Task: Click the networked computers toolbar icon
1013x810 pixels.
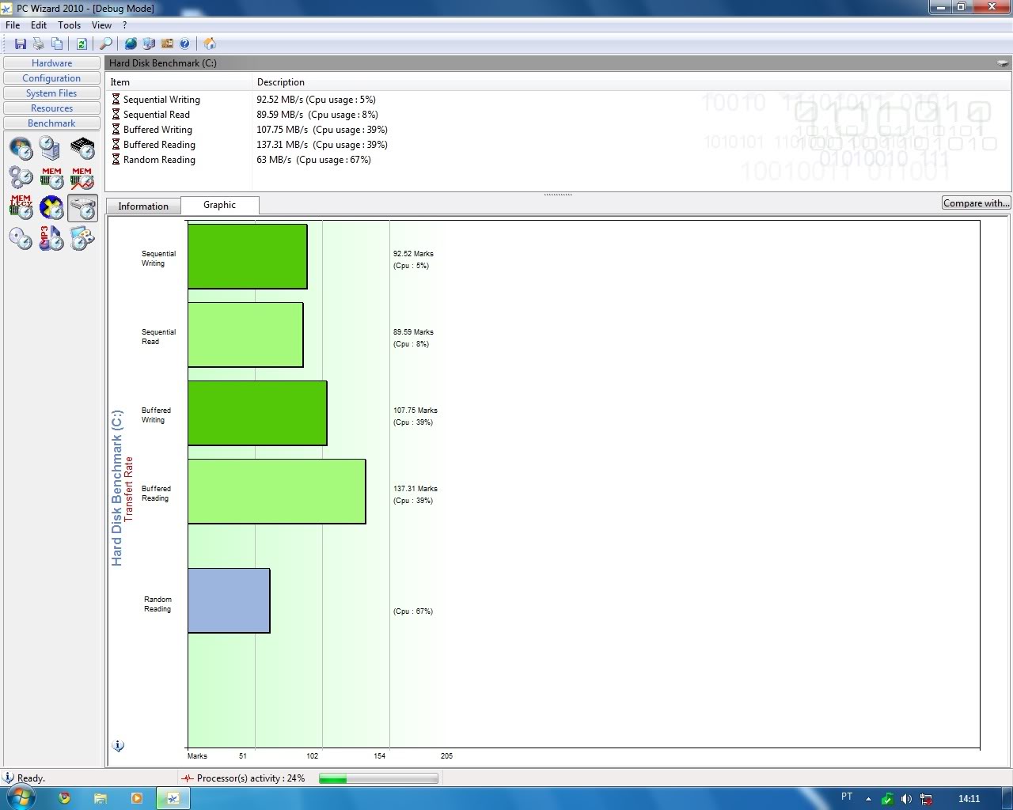Action: click(x=149, y=44)
